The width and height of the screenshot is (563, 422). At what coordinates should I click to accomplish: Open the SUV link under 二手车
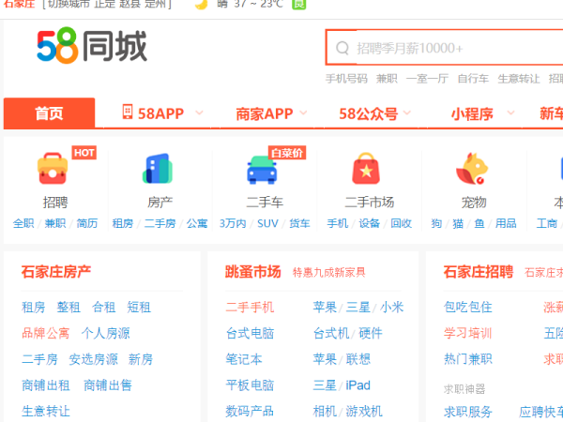(x=267, y=223)
